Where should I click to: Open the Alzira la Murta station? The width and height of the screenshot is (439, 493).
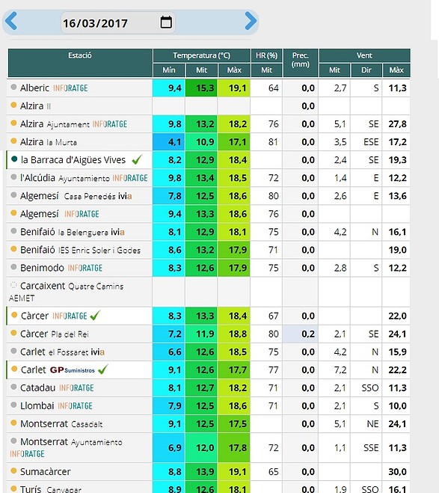49,142
